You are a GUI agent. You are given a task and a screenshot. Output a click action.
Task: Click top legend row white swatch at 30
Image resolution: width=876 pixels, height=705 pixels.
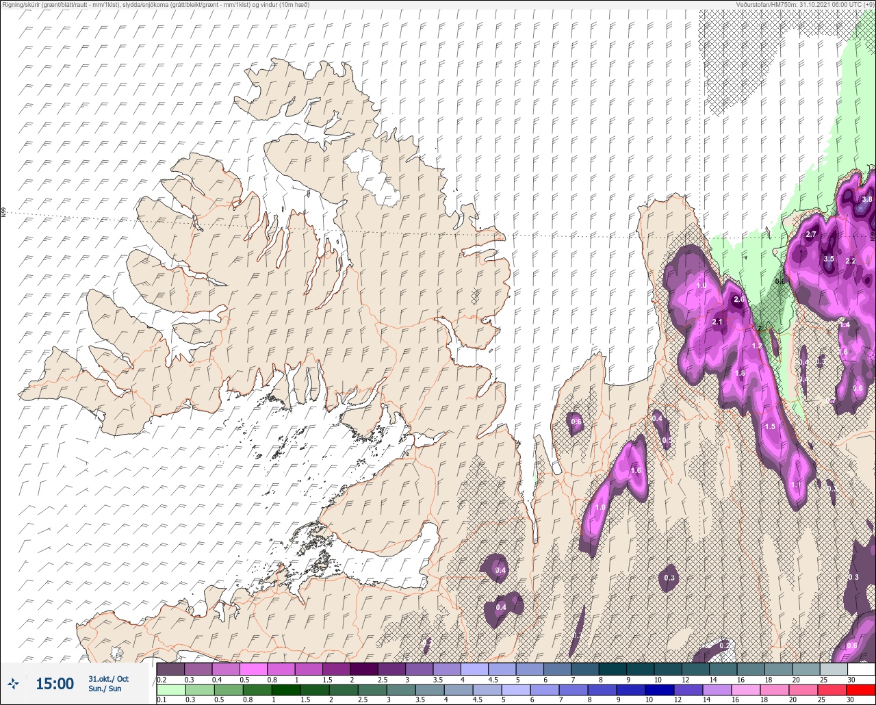861,669
